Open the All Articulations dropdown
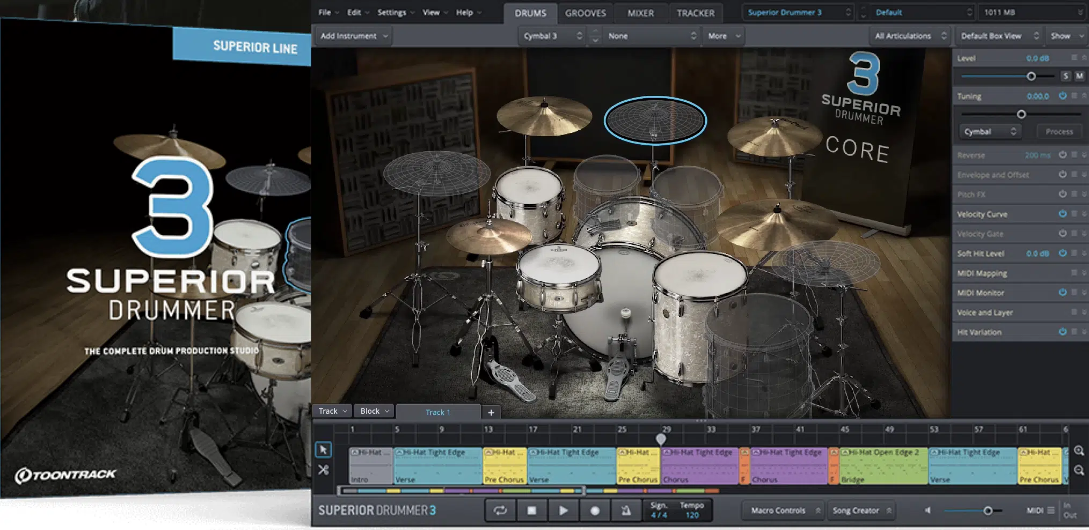Screen dimensions: 1089x530 pos(910,36)
